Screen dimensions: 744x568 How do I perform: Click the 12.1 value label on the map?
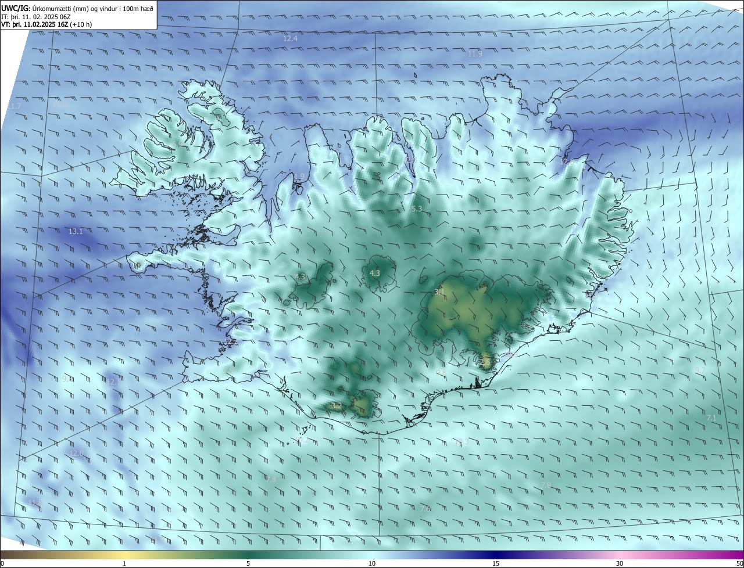(x=113, y=382)
